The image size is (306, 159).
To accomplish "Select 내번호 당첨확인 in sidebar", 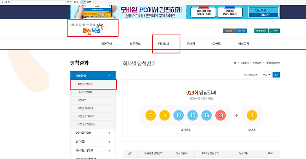I will coord(93,92).
